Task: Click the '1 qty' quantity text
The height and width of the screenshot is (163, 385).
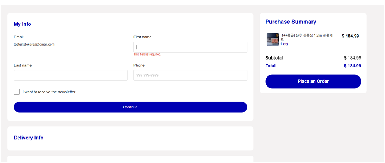Action: [x=284, y=44]
